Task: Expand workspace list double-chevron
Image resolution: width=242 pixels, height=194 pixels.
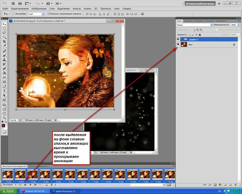Action: 219,4
